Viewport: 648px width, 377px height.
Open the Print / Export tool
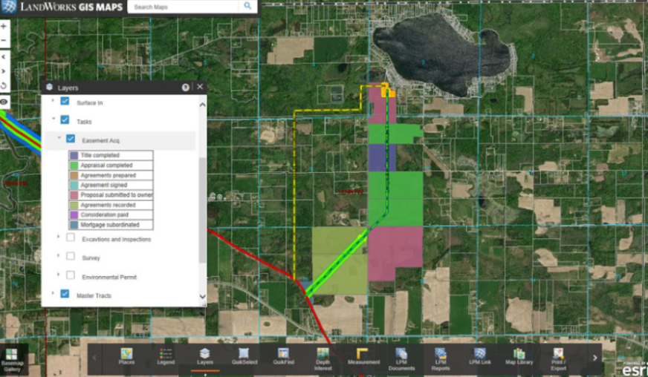(x=558, y=359)
